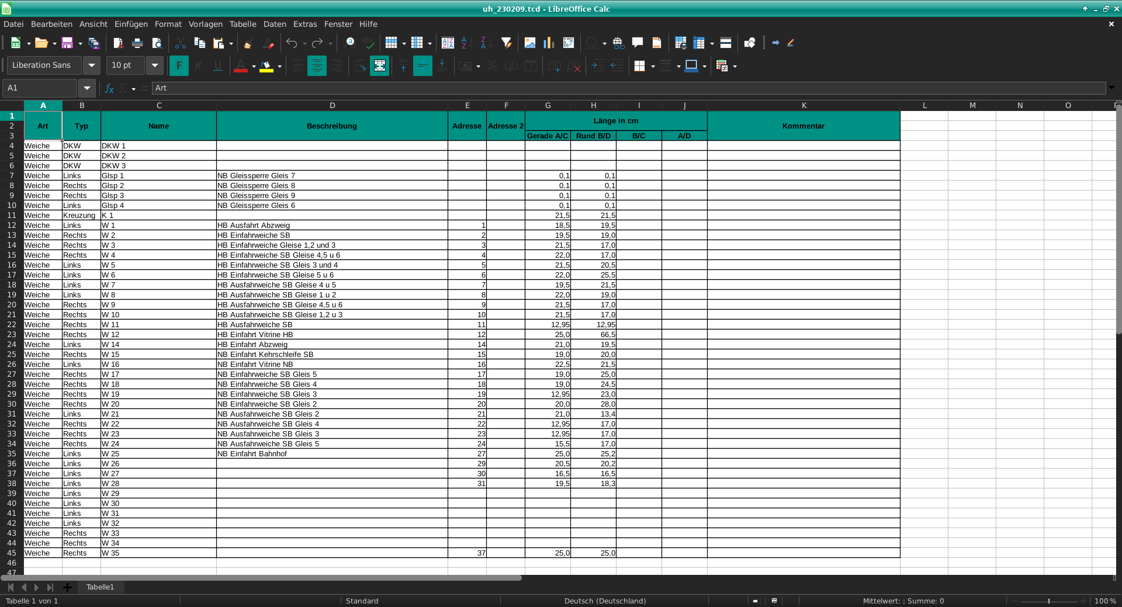The width and height of the screenshot is (1122, 607).
Task: Insert a chart from toolbar
Action: [548, 43]
